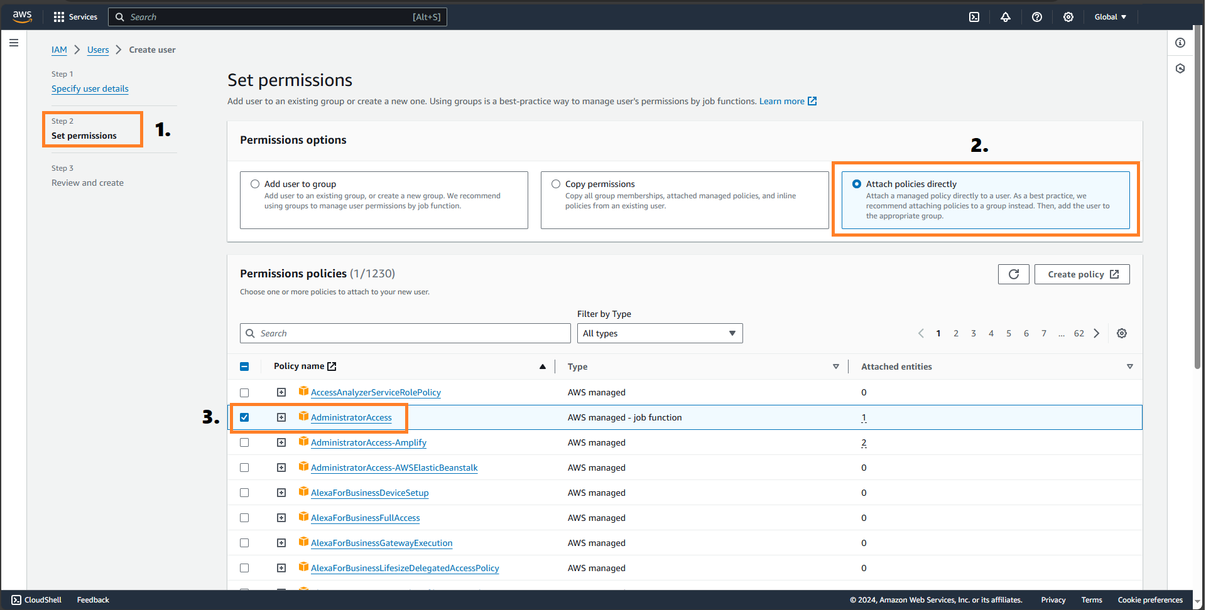Open IAM breadcrumb link
Viewport: 1206px width, 610px height.
tap(59, 50)
